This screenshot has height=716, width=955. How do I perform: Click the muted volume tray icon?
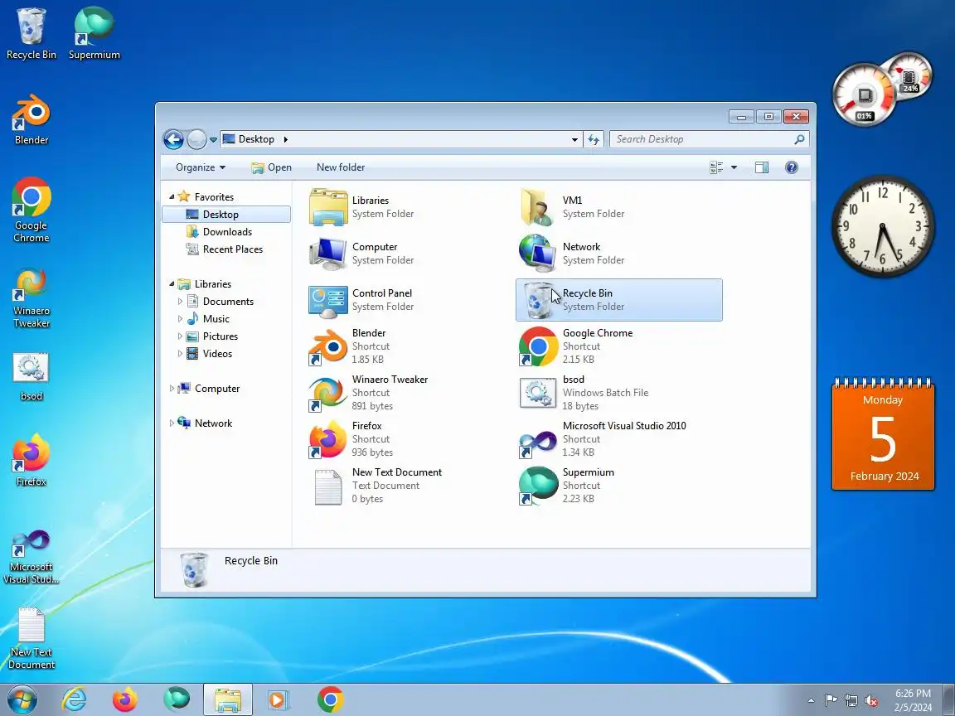(x=871, y=701)
